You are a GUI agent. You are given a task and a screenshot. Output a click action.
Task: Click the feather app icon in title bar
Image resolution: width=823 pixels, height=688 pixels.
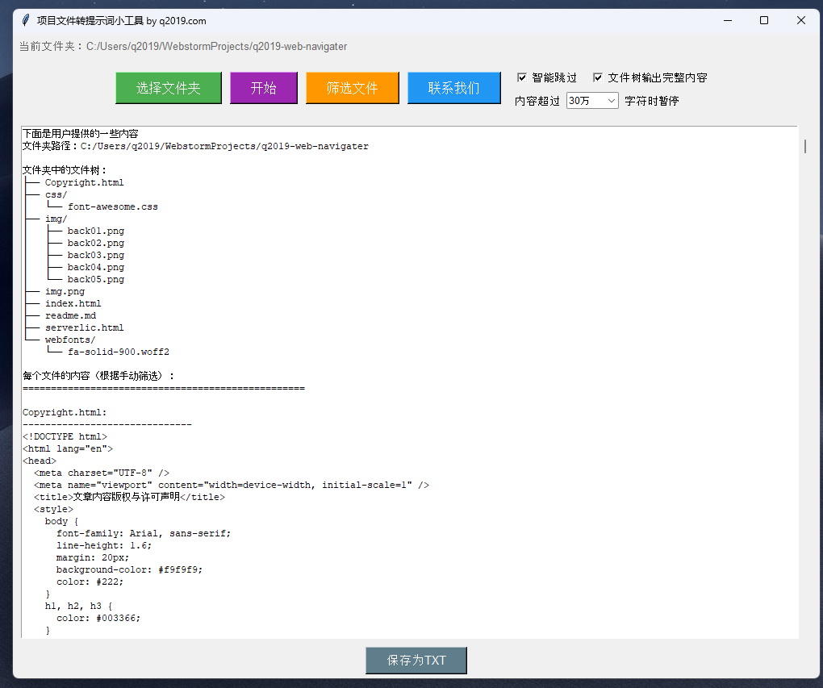tap(26, 21)
